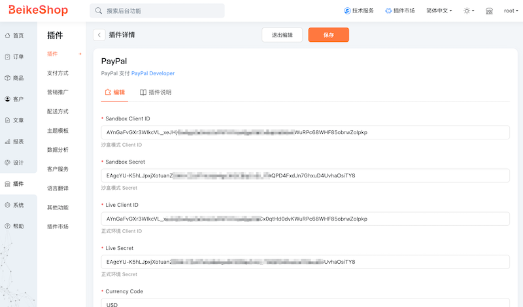This screenshot has height=307, width=523.
Task: Expand the theme mode dropdown arrow
Action: coord(473,10)
